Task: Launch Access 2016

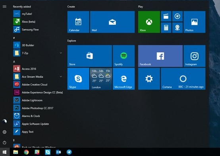Action: pos(38,69)
